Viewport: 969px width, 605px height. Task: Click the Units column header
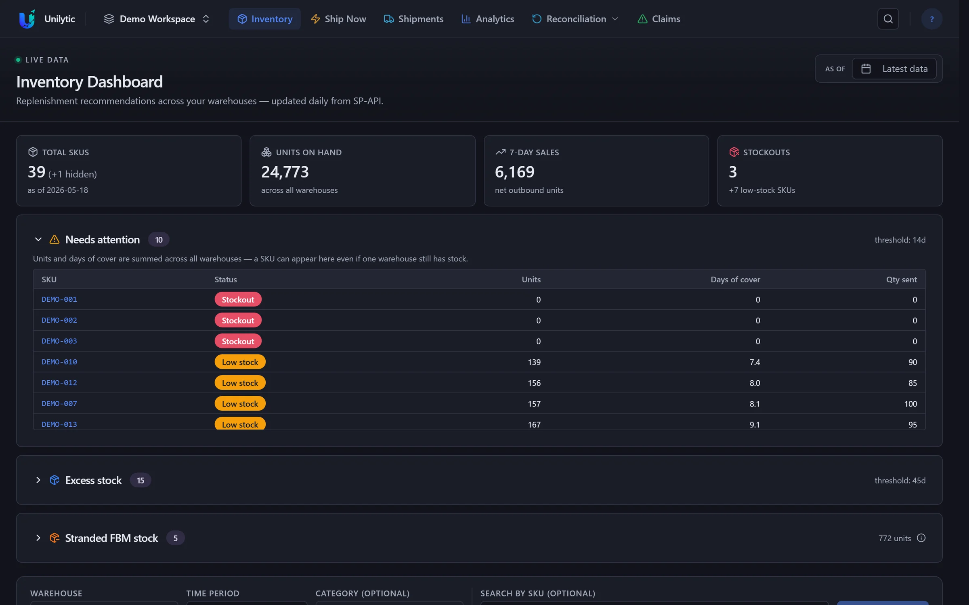[531, 279]
